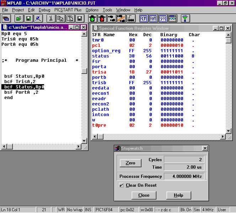The width and height of the screenshot is (236, 213).
Task: Click the trisa row in SFR window
Action: [142, 72]
